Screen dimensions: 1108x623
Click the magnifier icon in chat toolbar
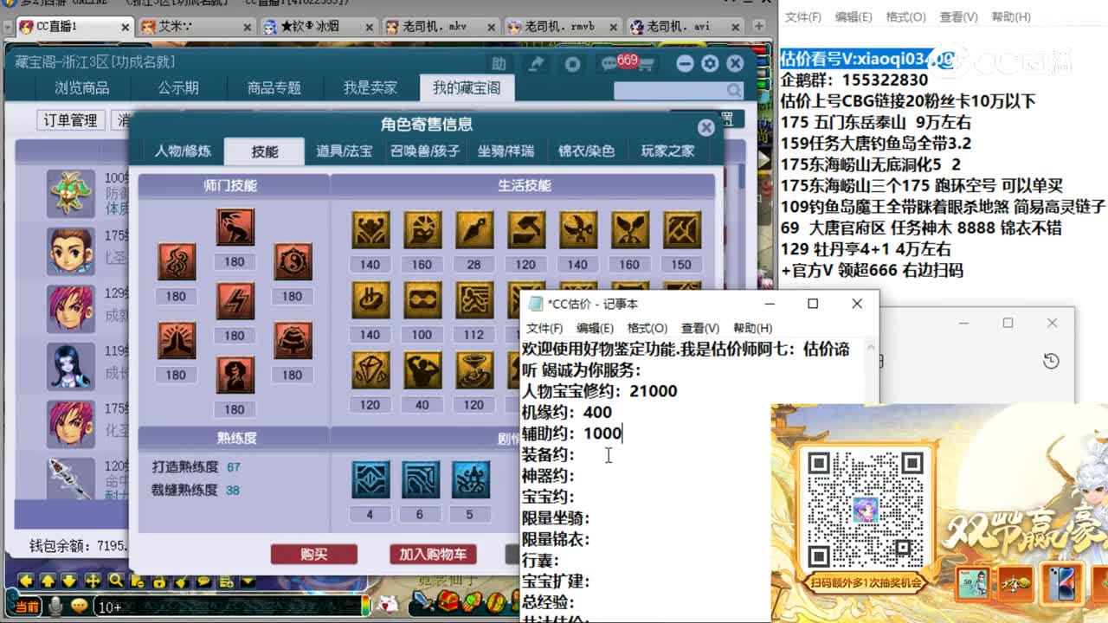[x=114, y=581]
